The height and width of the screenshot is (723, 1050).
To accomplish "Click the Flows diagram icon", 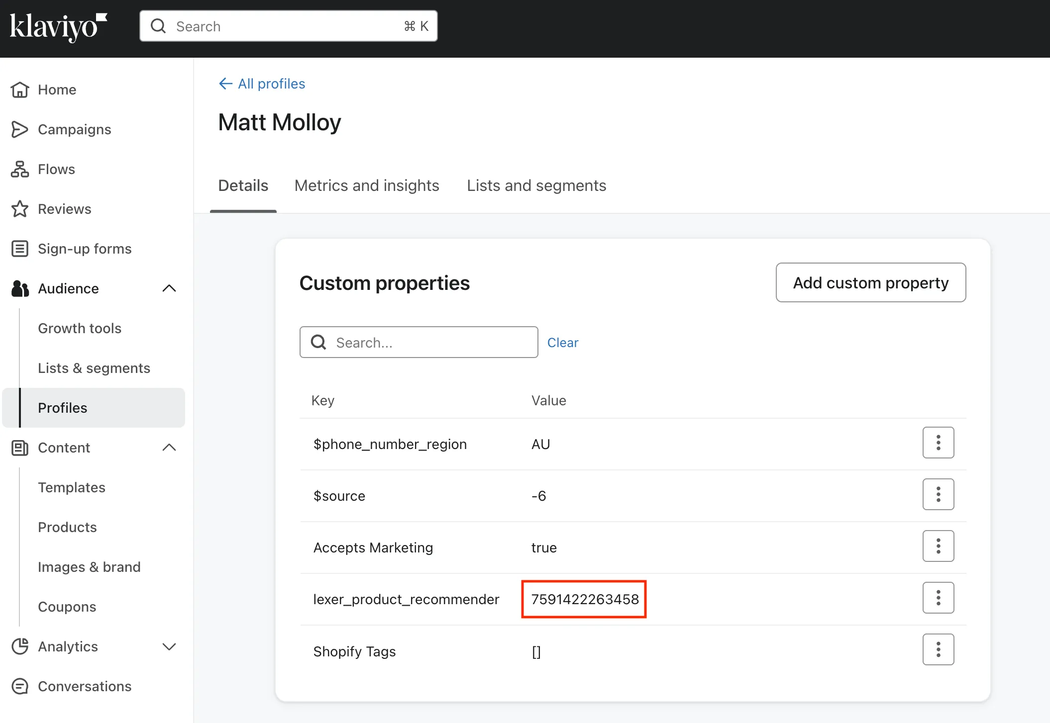I will click(20, 169).
